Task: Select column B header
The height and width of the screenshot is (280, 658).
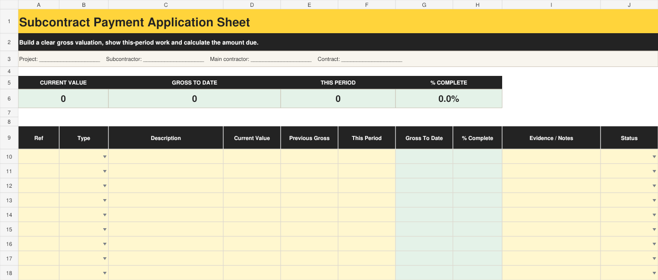Action: [84, 5]
